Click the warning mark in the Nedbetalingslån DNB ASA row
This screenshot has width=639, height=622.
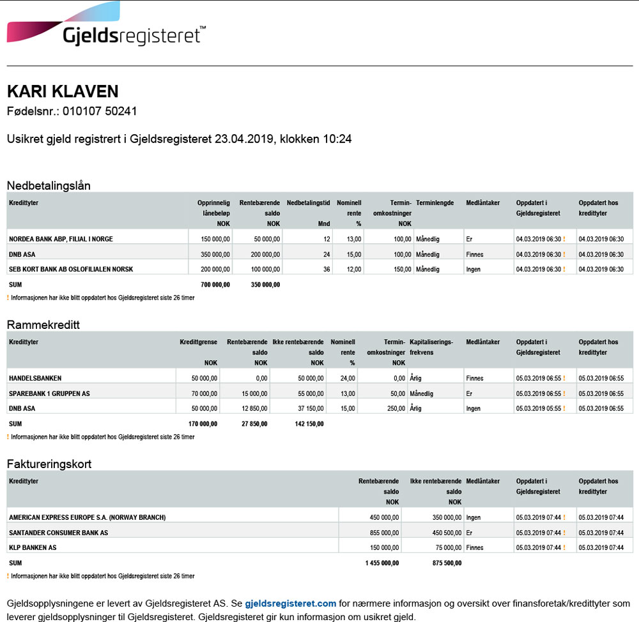click(564, 255)
